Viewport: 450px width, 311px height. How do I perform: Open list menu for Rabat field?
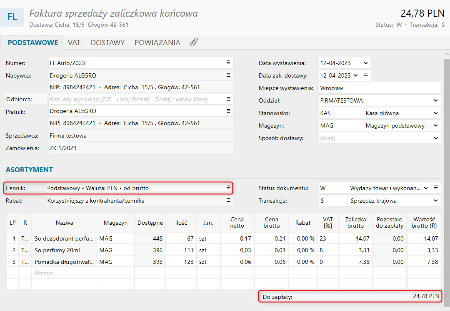click(x=228, y=201)
